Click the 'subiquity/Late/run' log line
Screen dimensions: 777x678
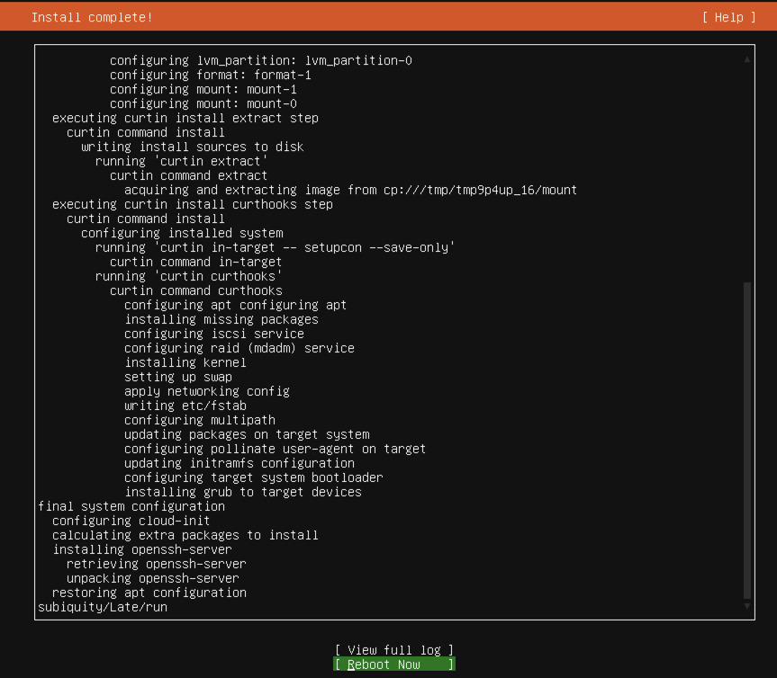(103, 607)
